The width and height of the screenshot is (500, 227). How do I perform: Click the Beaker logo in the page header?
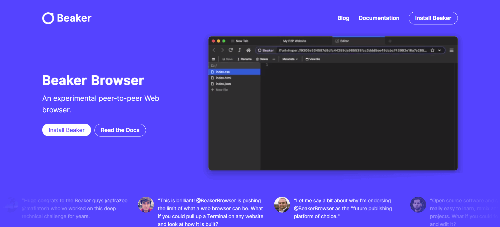(x=67, y=18)
